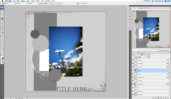Image resolution: width=171 pixels, height=99 pixels.
Task: Expand effects on the photo layer
Action: tap(169, 74)
